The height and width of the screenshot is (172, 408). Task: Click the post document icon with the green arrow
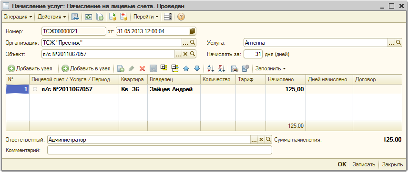[x=112, y=17]
